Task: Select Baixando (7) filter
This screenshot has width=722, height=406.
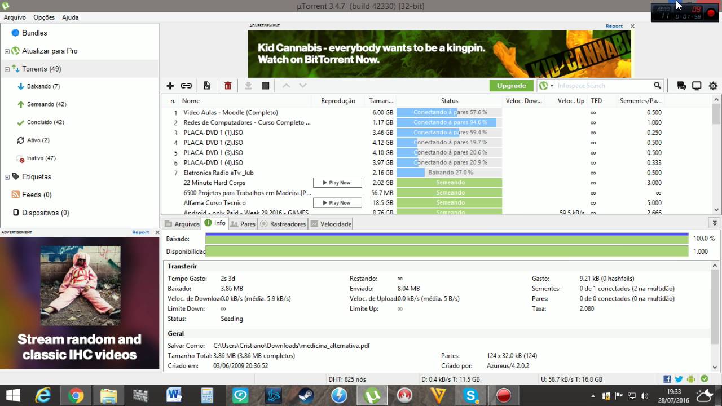Action: (43, 86)
